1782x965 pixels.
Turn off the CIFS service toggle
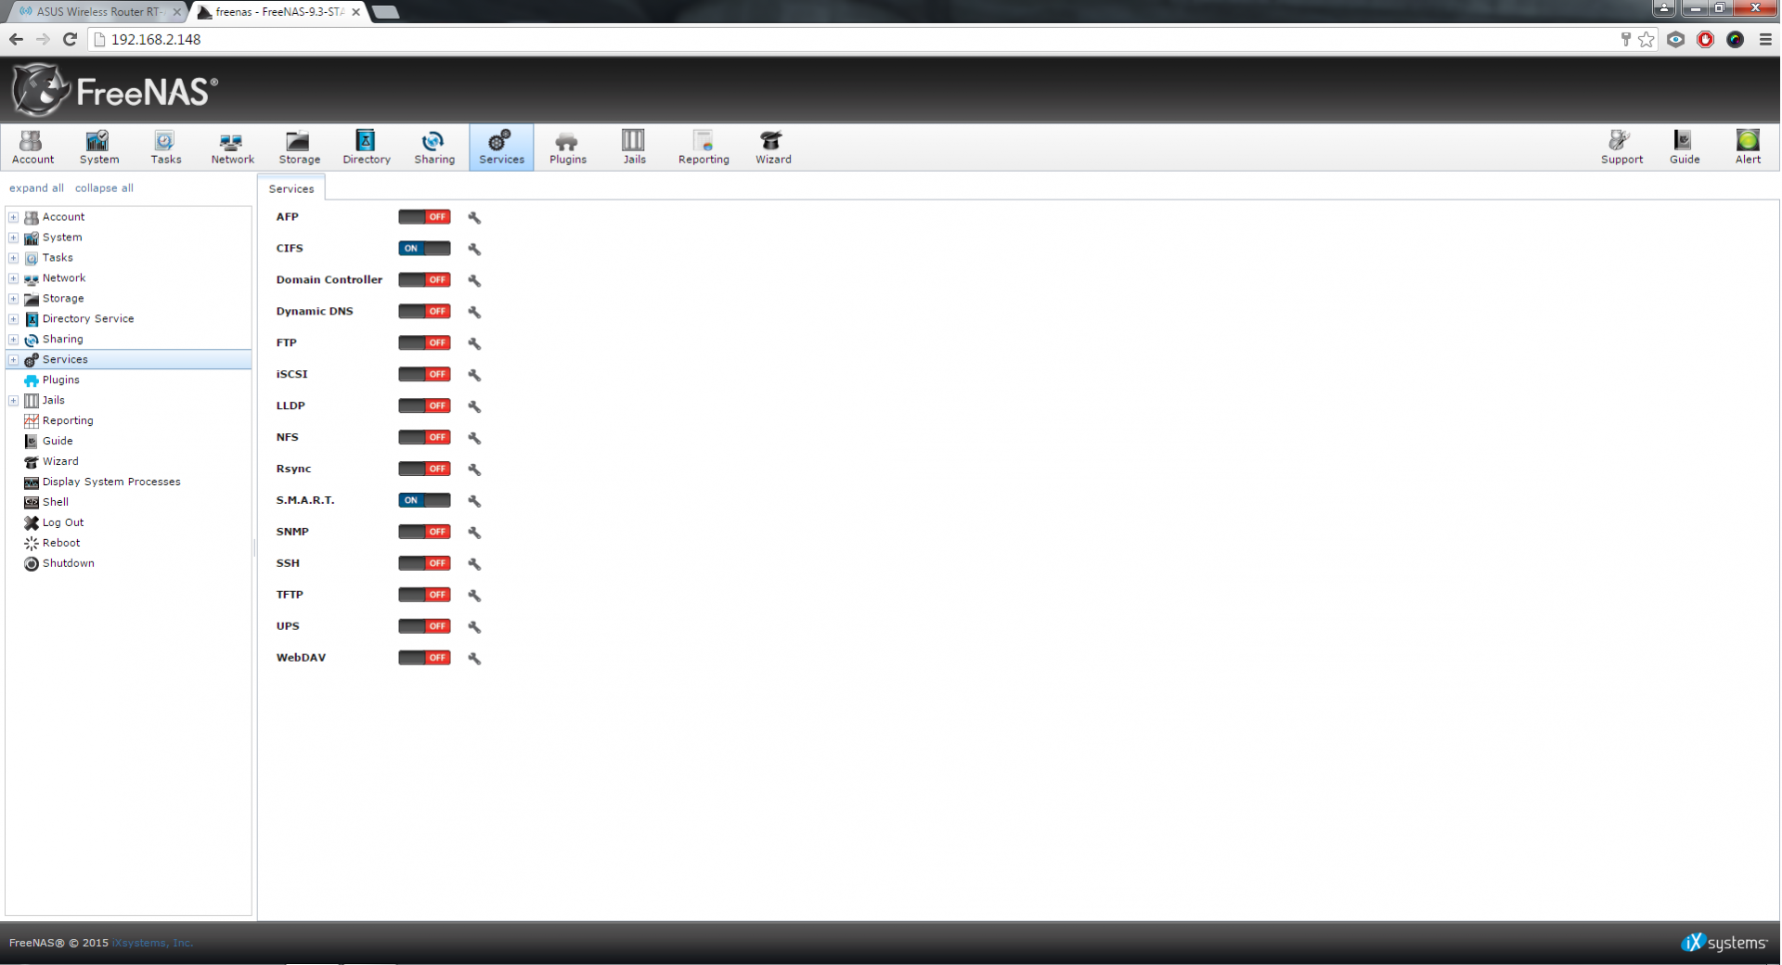pos(424,249)
